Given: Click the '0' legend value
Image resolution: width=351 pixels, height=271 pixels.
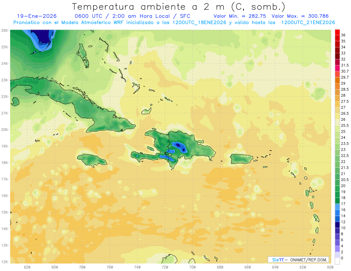Looking at the screenshot, I should [x=342, y=258].
